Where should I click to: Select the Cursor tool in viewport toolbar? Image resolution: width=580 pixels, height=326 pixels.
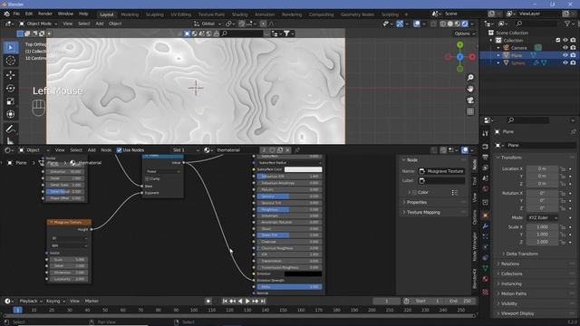(10, 61)
